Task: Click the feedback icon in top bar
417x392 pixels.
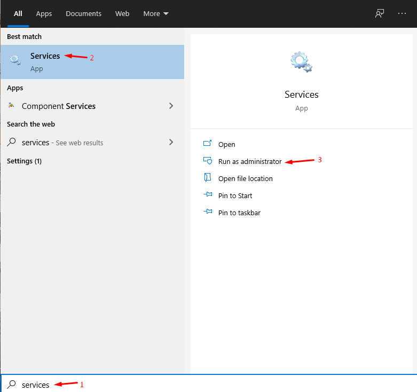Action: point(380,13)
